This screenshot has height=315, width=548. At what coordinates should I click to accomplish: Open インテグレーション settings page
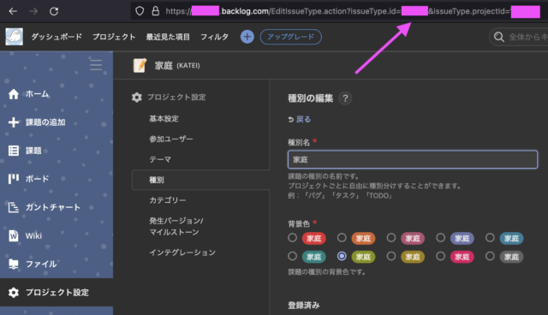pos(182,253)
